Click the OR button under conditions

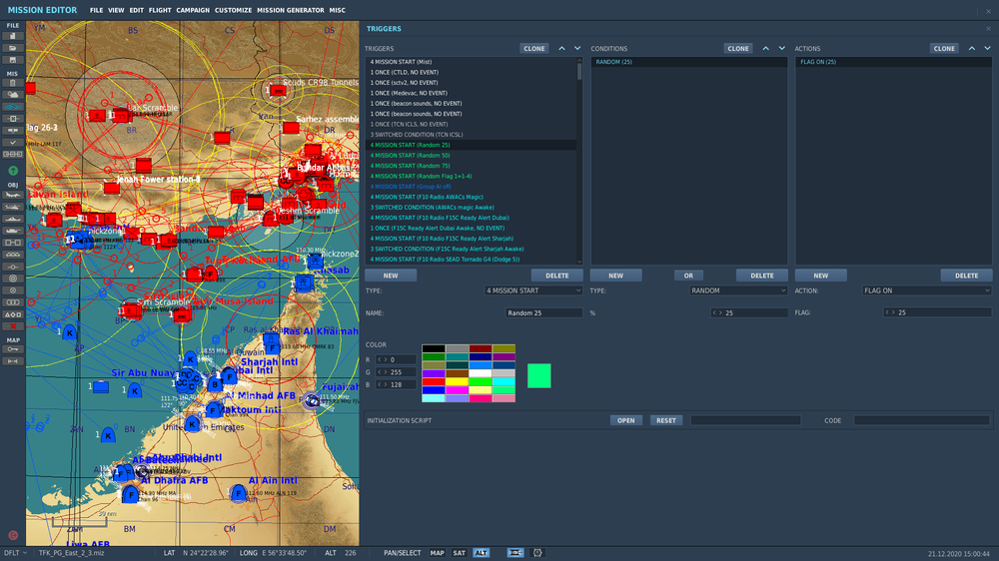688,276
